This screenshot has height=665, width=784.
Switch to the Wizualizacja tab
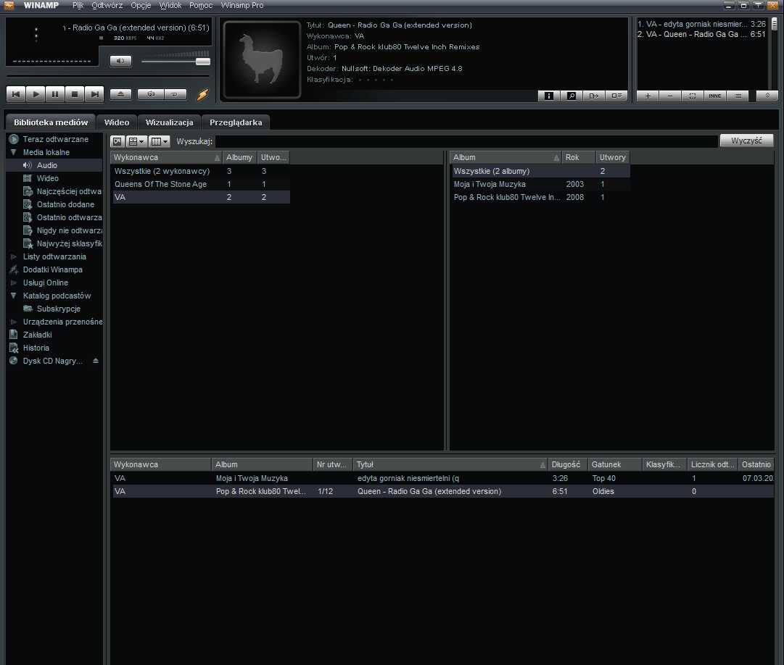point(169,122)
